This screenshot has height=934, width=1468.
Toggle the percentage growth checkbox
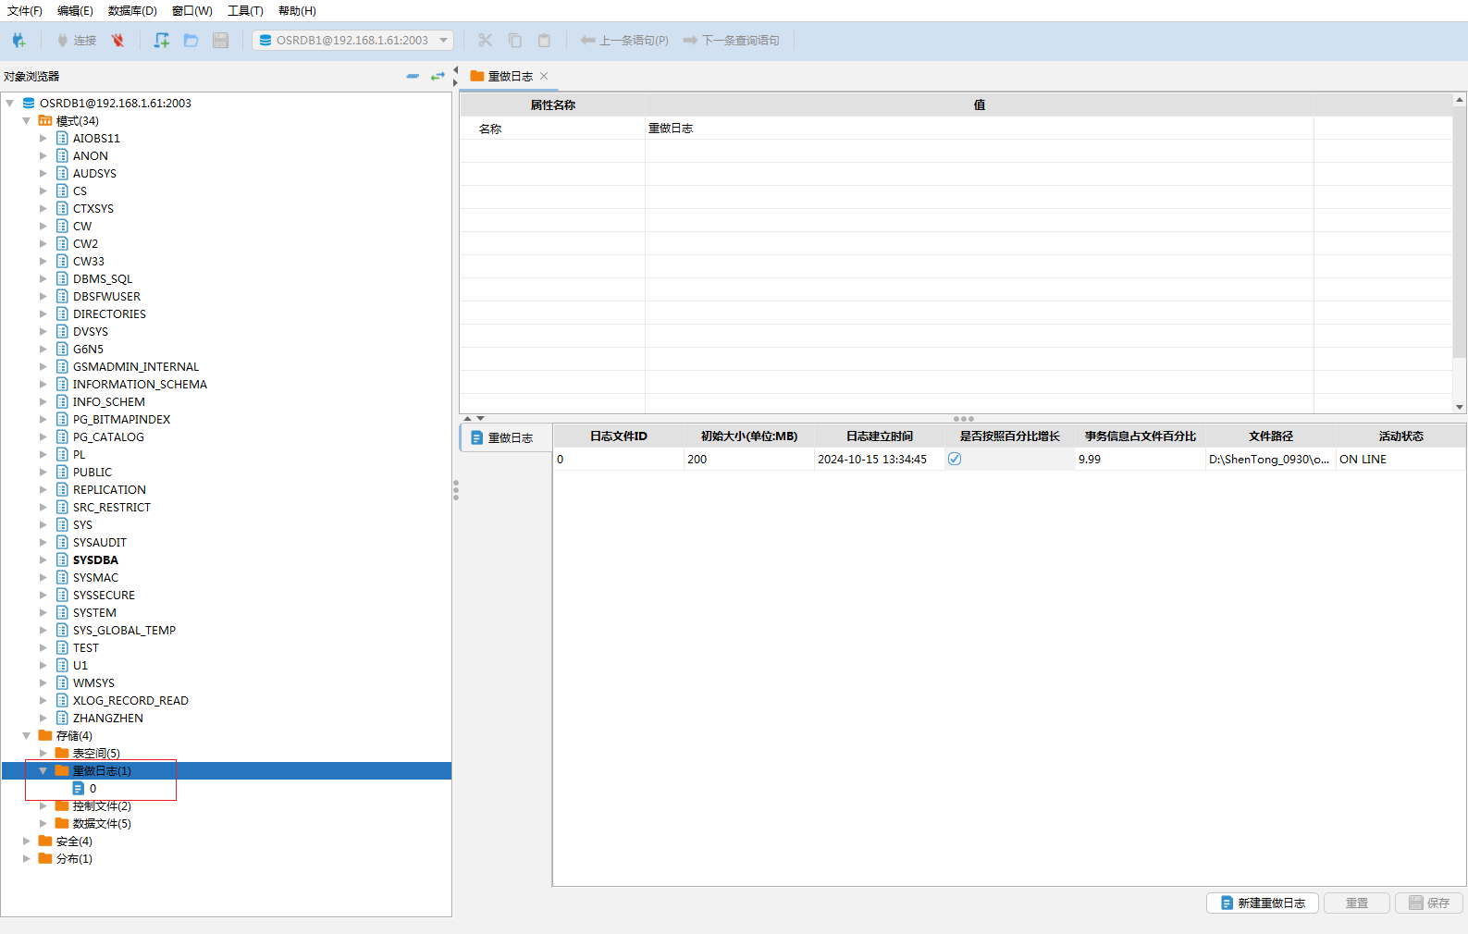(x=955, y=460)
